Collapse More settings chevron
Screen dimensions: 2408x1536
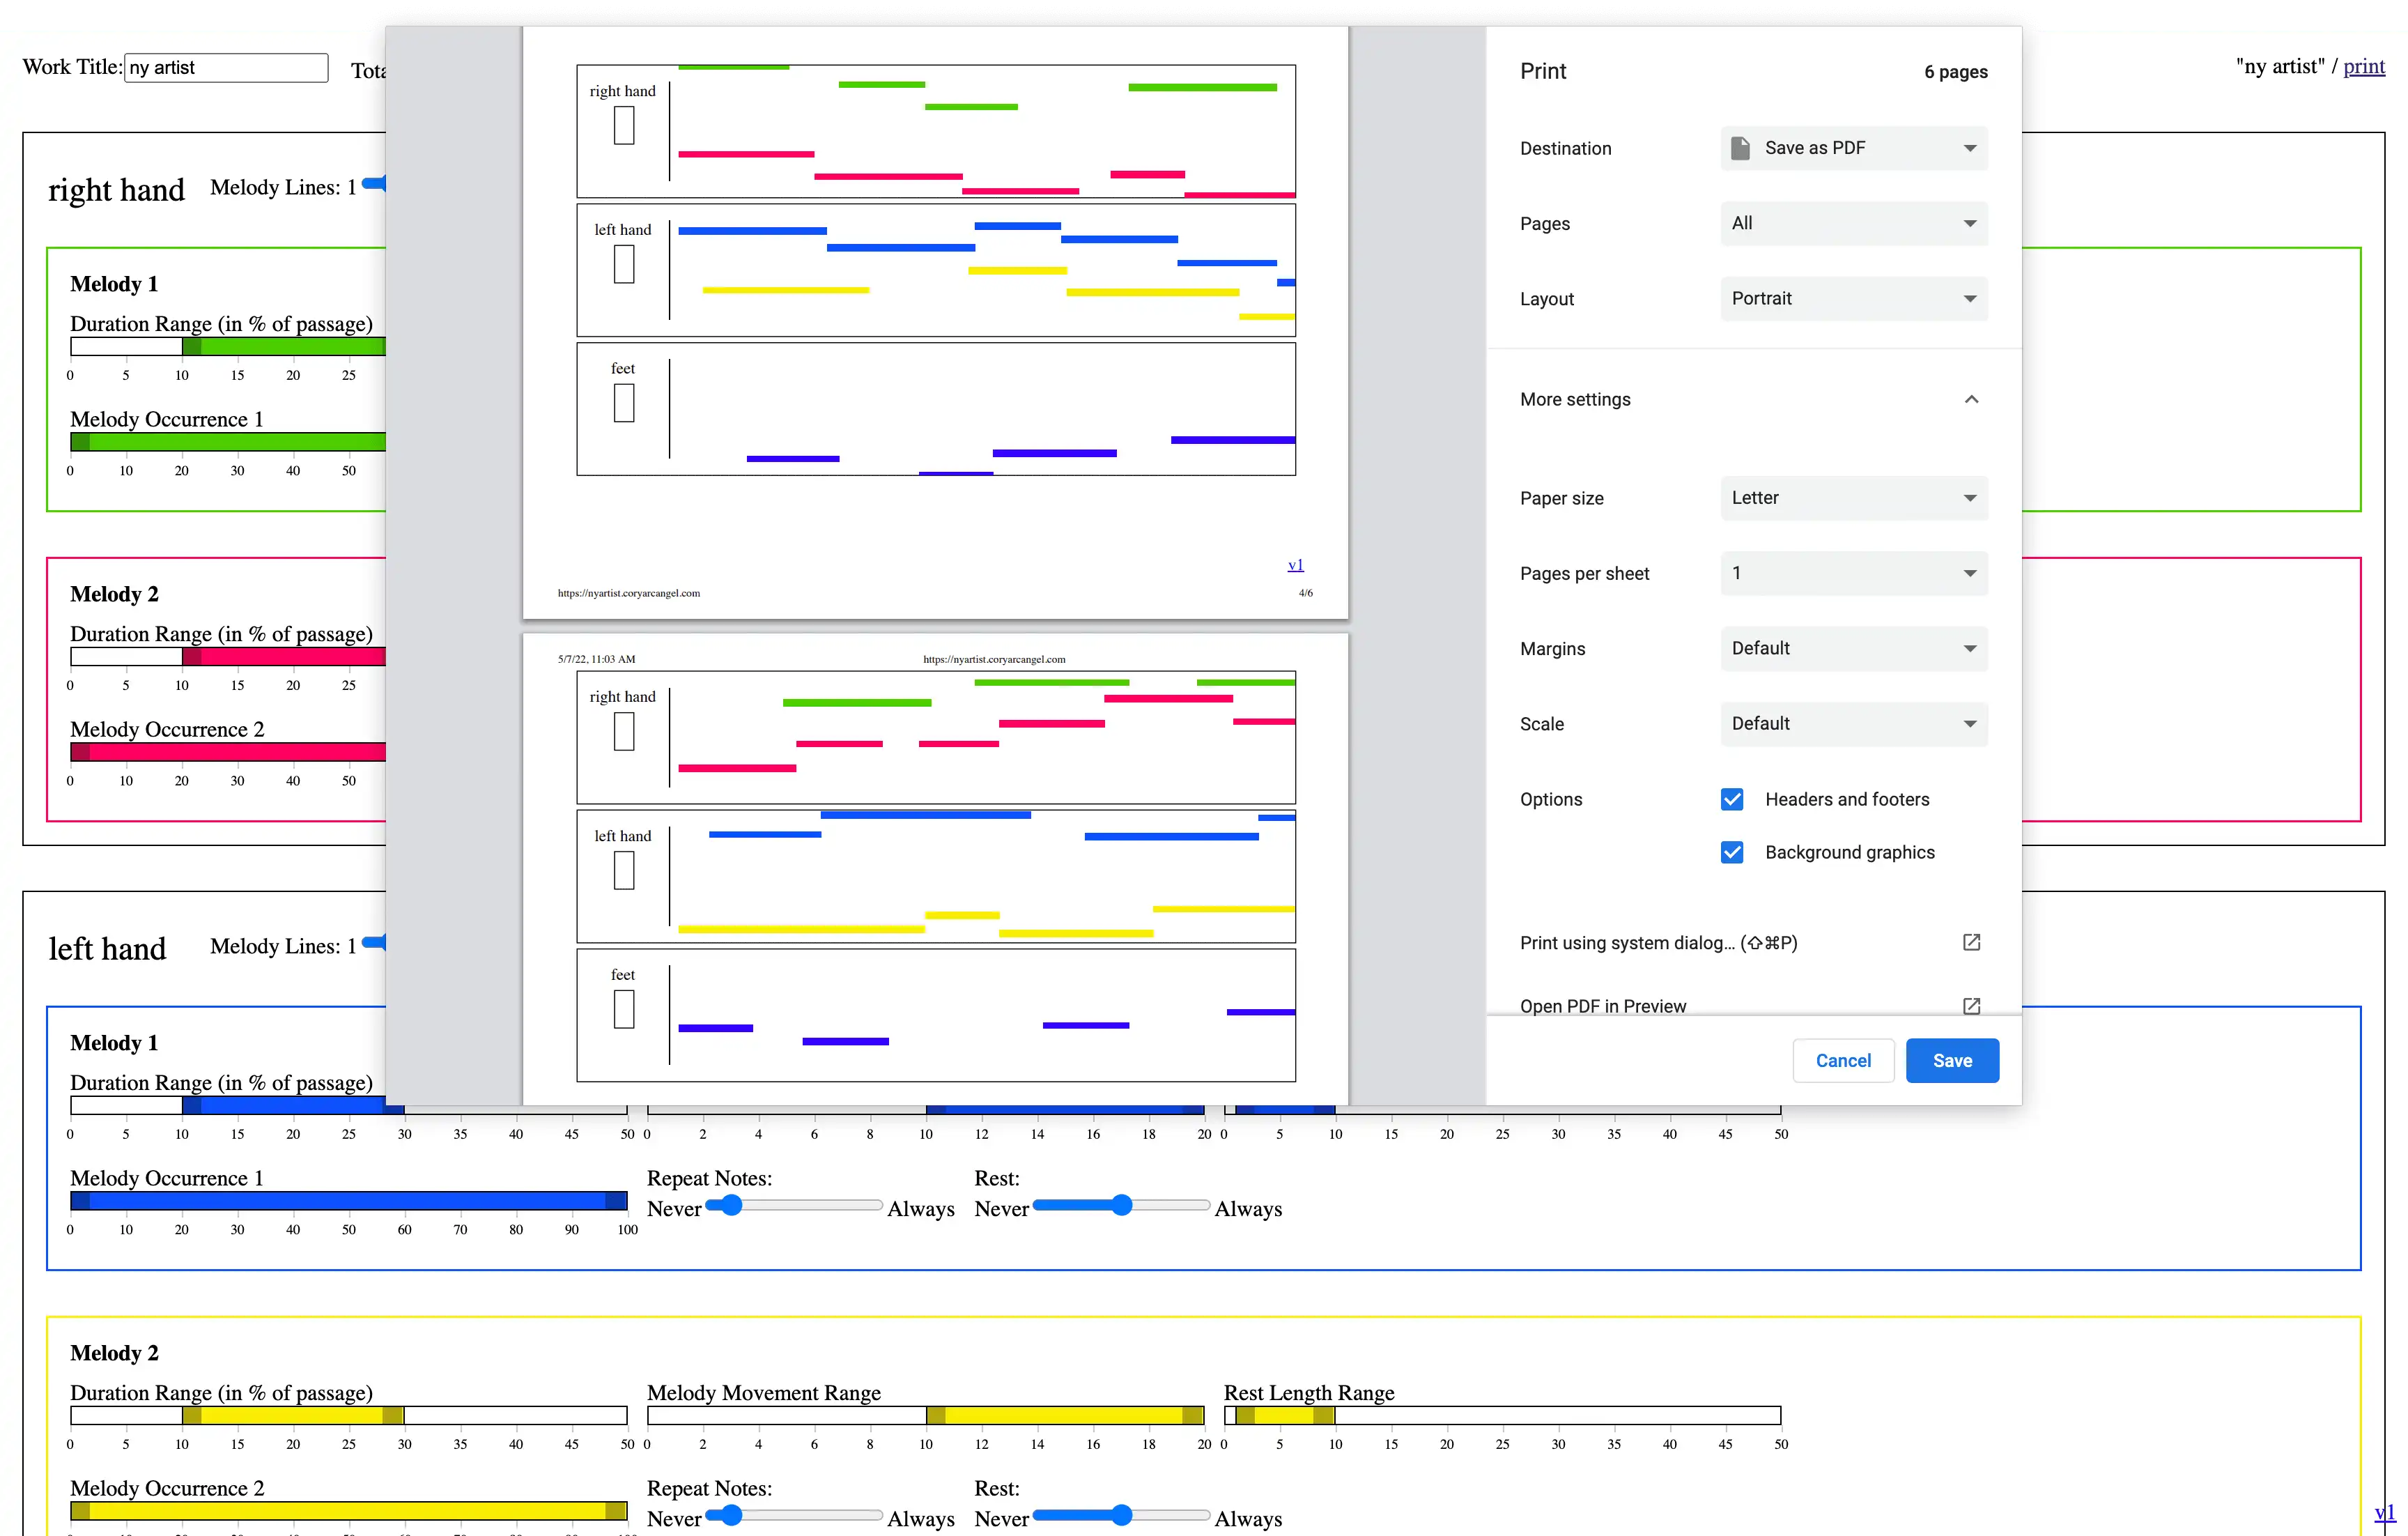tap(1971, 399)
